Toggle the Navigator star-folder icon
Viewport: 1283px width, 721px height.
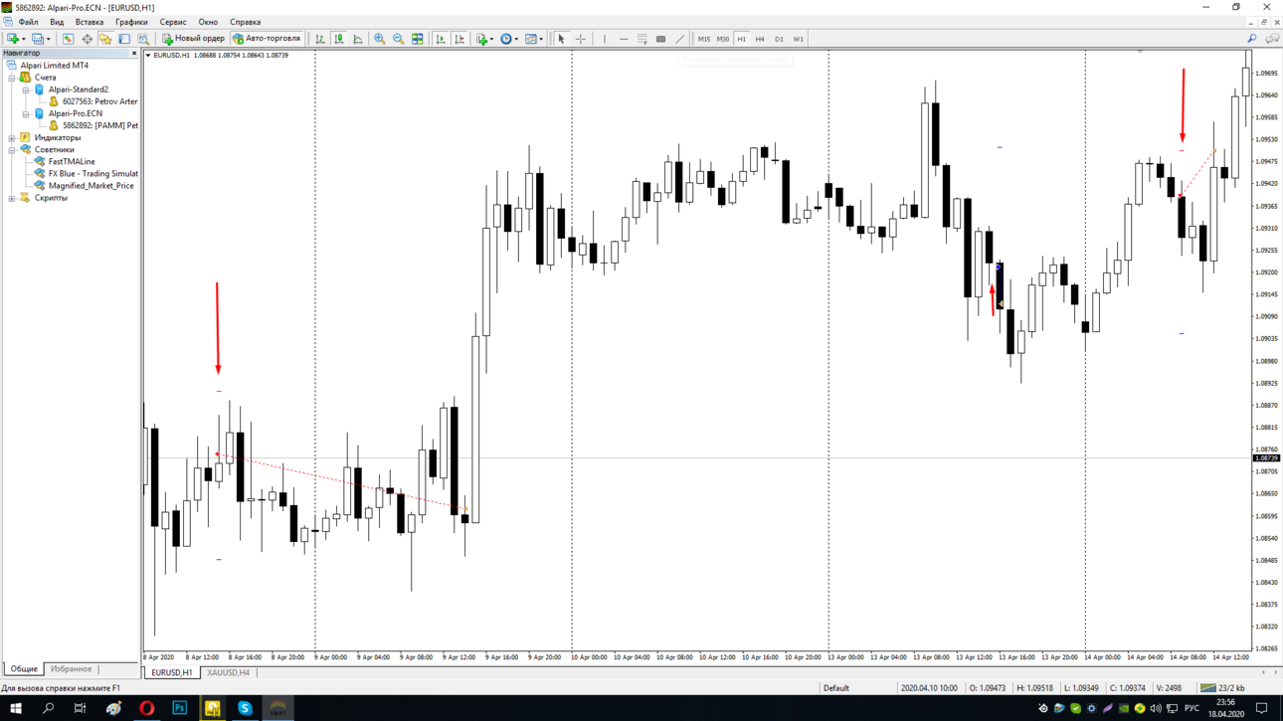point(105,39)
